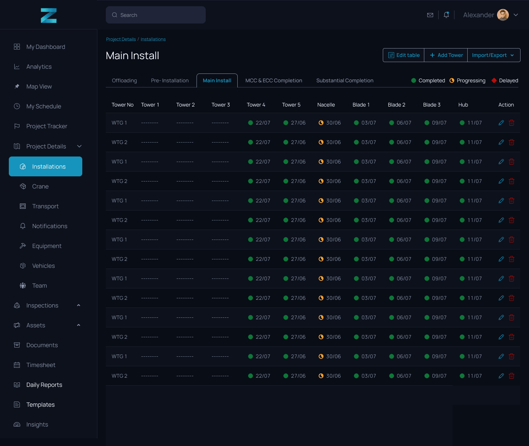Click the red Delayed legend marker
This screenshot has height=446, width=529.
click(x=494, y=80)
